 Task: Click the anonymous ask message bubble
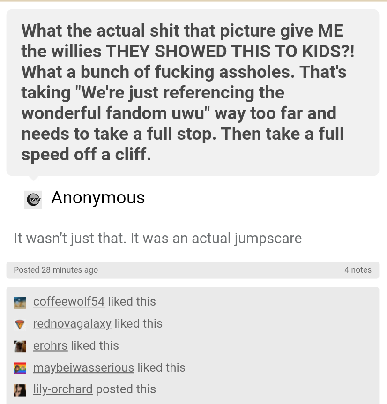[193, 92]
